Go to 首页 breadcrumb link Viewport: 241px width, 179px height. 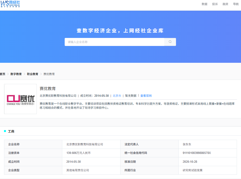click(x=2, y=74)
